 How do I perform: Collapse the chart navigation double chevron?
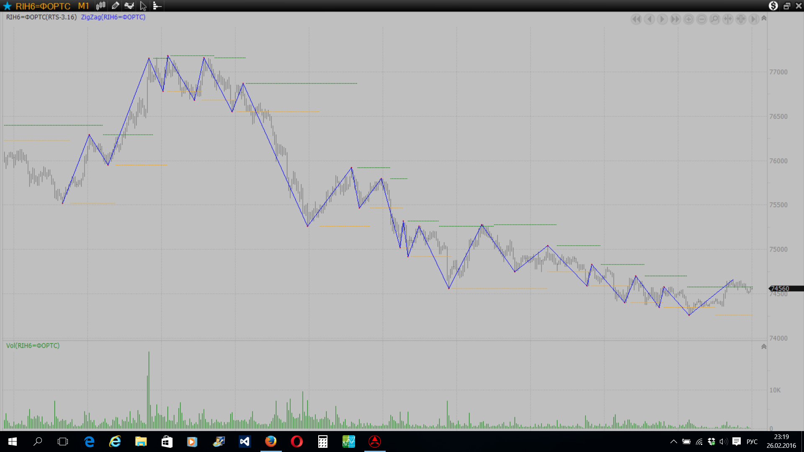coord(764,18)
